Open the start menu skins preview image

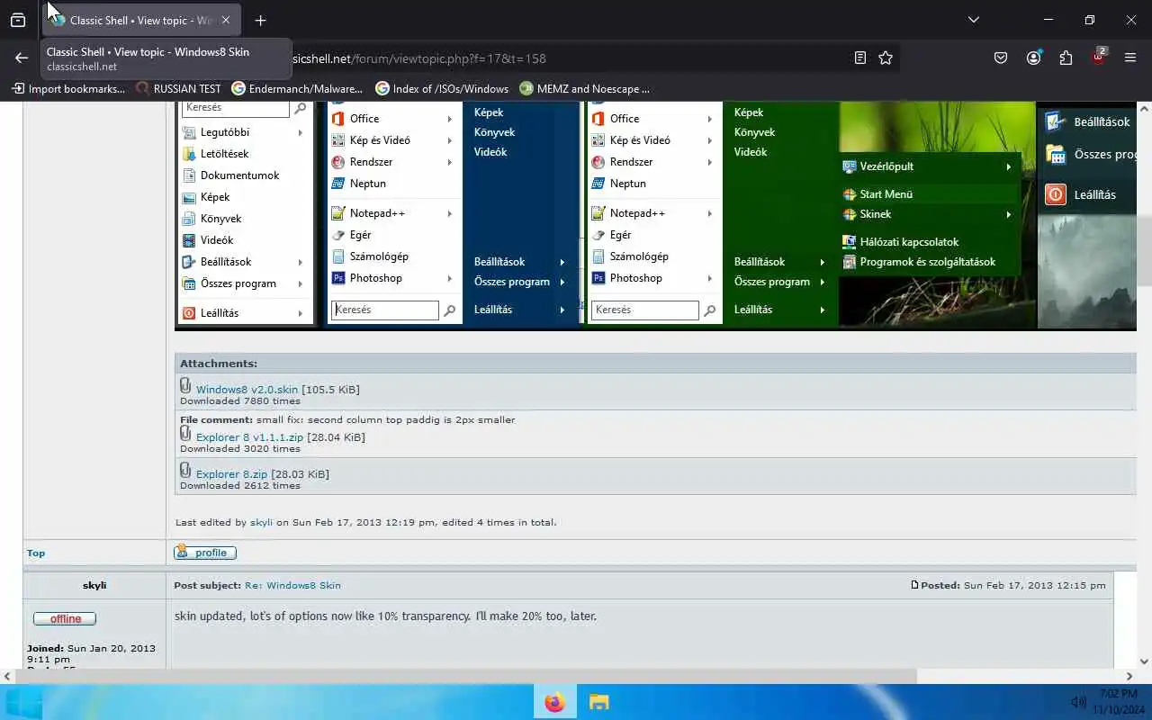tap(655, 214)
